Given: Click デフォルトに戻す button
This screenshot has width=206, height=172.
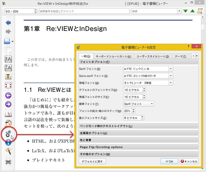Looking at the screenshot, I should pos(92,161).
